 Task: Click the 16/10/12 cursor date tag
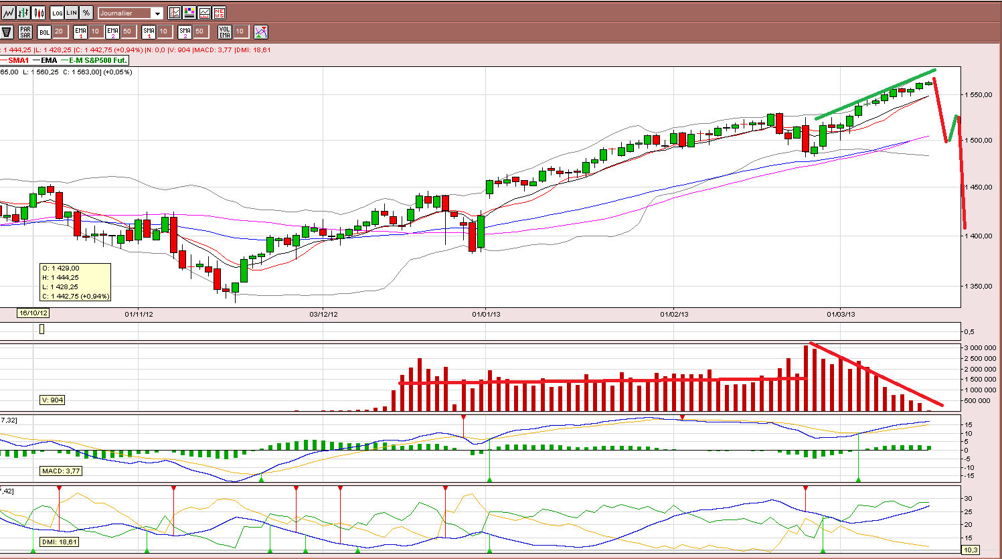click(x=33, y=313)
